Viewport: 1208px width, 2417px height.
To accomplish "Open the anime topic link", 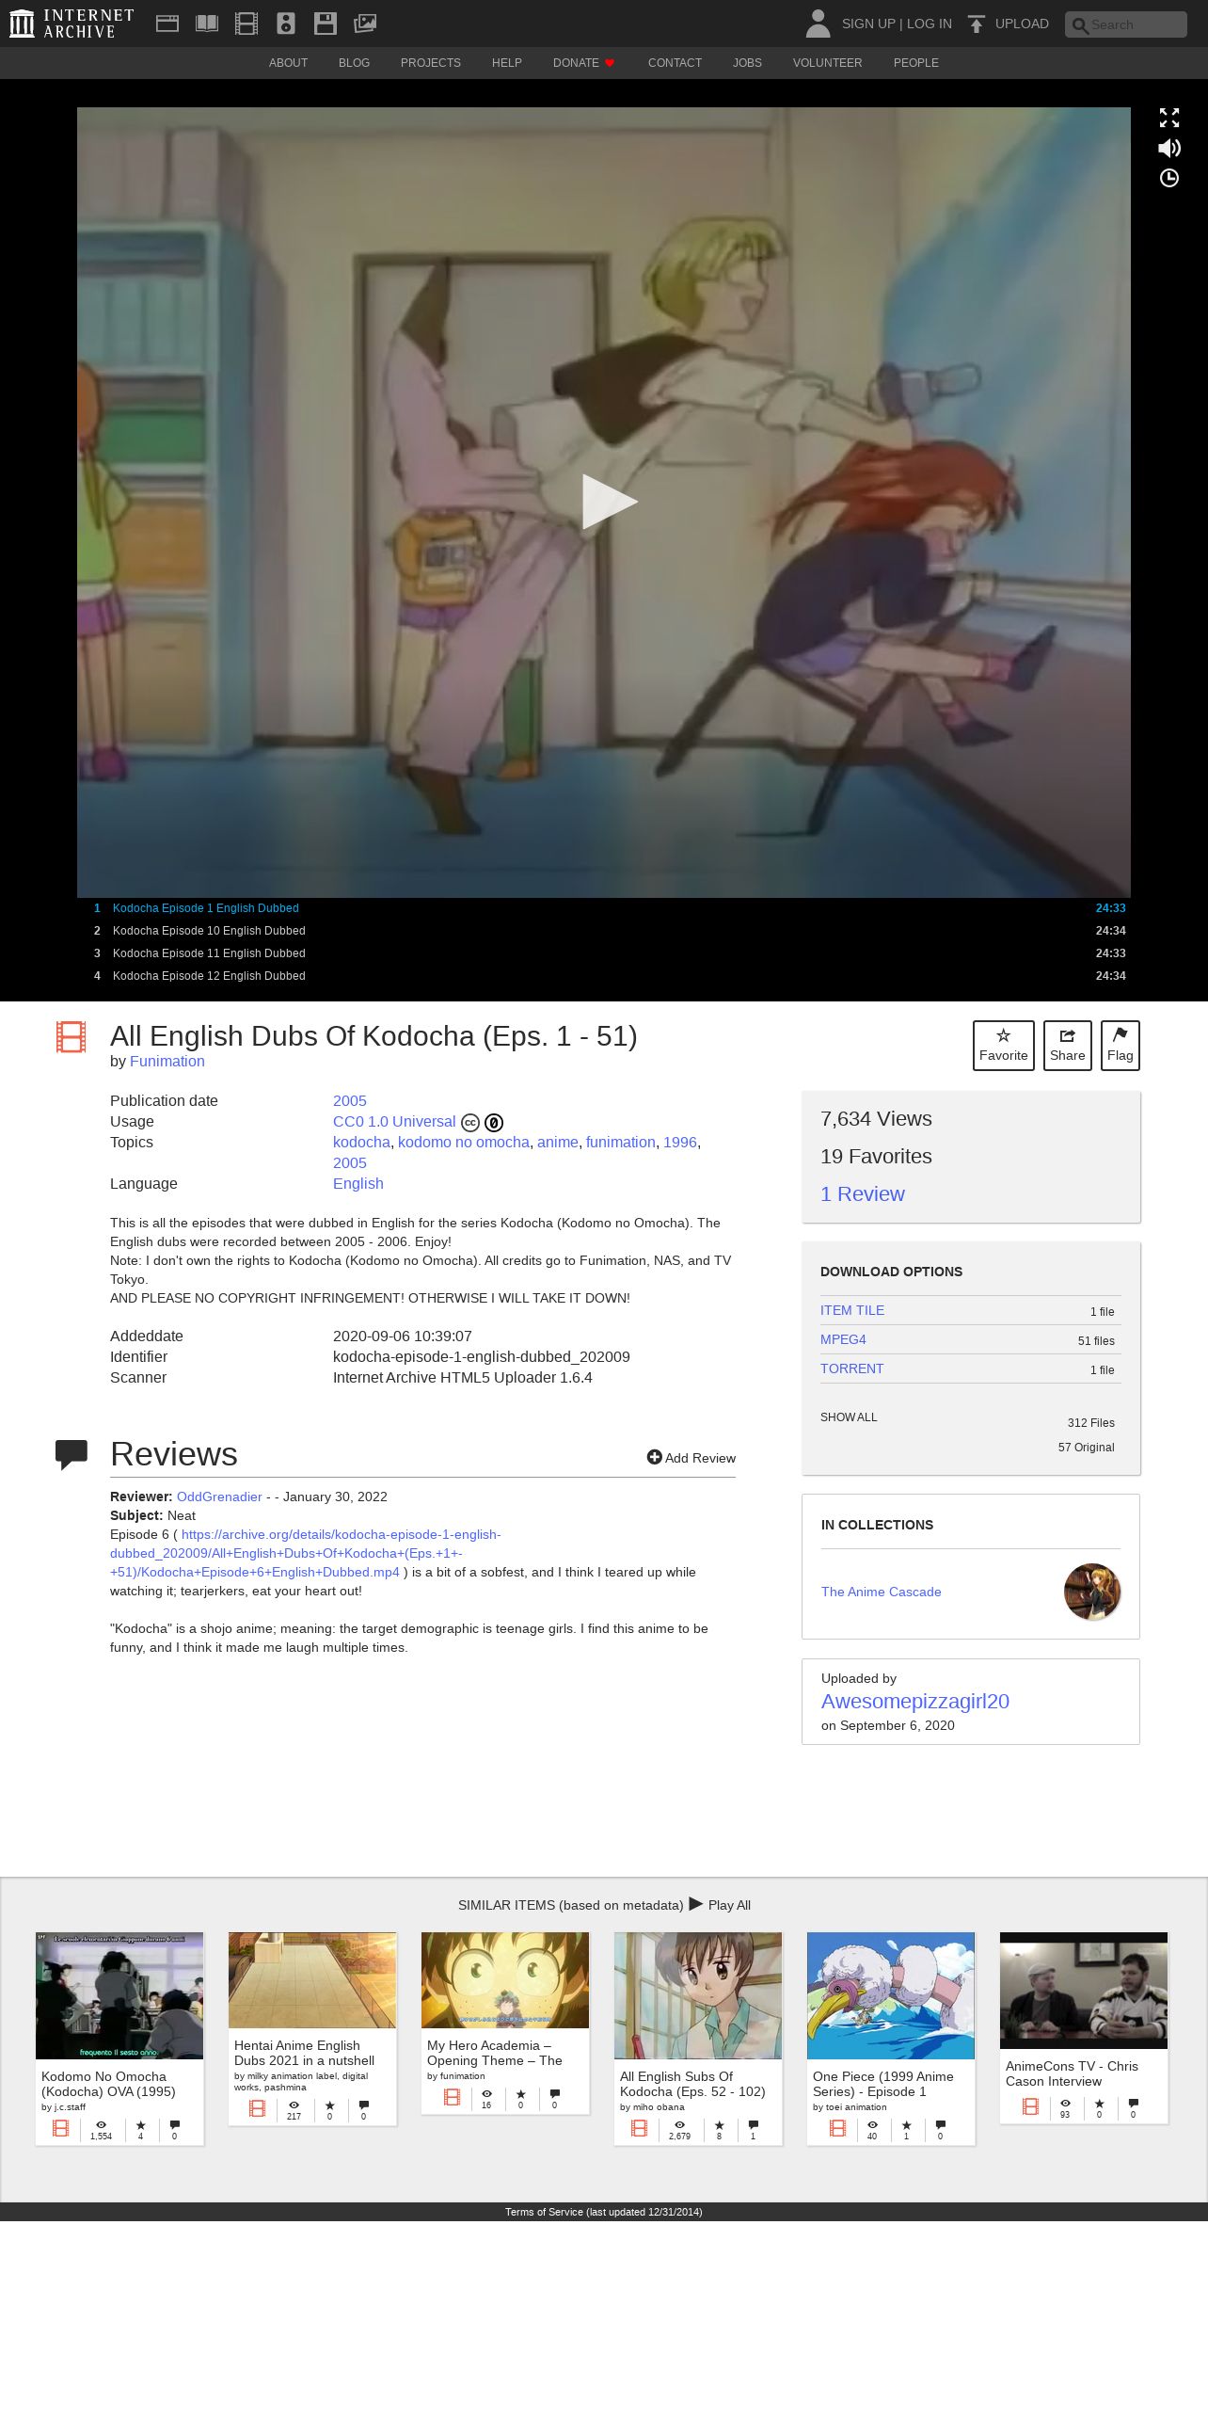I will point(558,1143).
